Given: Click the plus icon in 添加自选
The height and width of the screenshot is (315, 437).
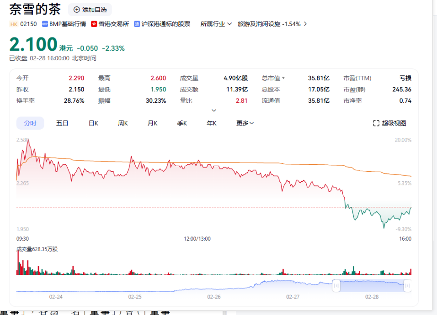Looking at the screenshot, I should (76, 10).
